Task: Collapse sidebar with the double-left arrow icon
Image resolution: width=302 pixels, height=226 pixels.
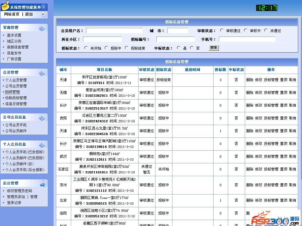Action: [43, 14]
